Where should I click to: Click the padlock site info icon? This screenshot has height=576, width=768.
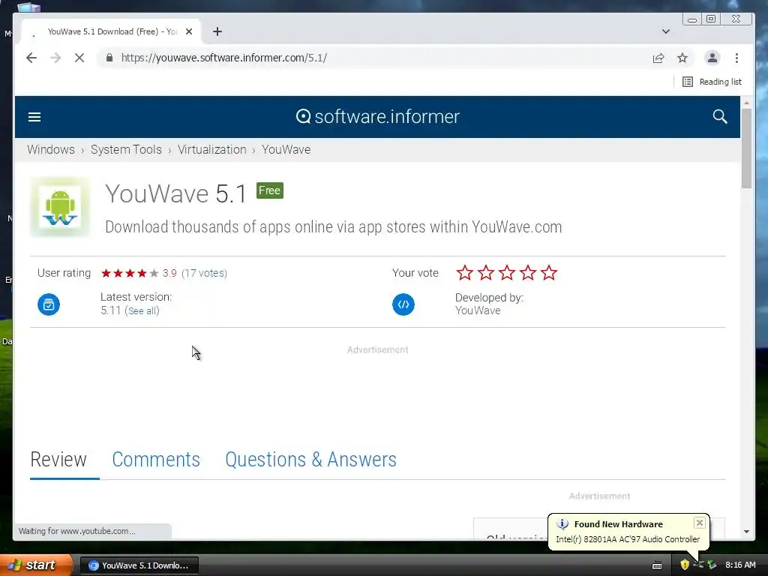[x=109, y=58]
